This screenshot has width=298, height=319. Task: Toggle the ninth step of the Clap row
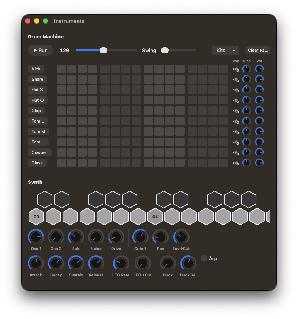149,111
